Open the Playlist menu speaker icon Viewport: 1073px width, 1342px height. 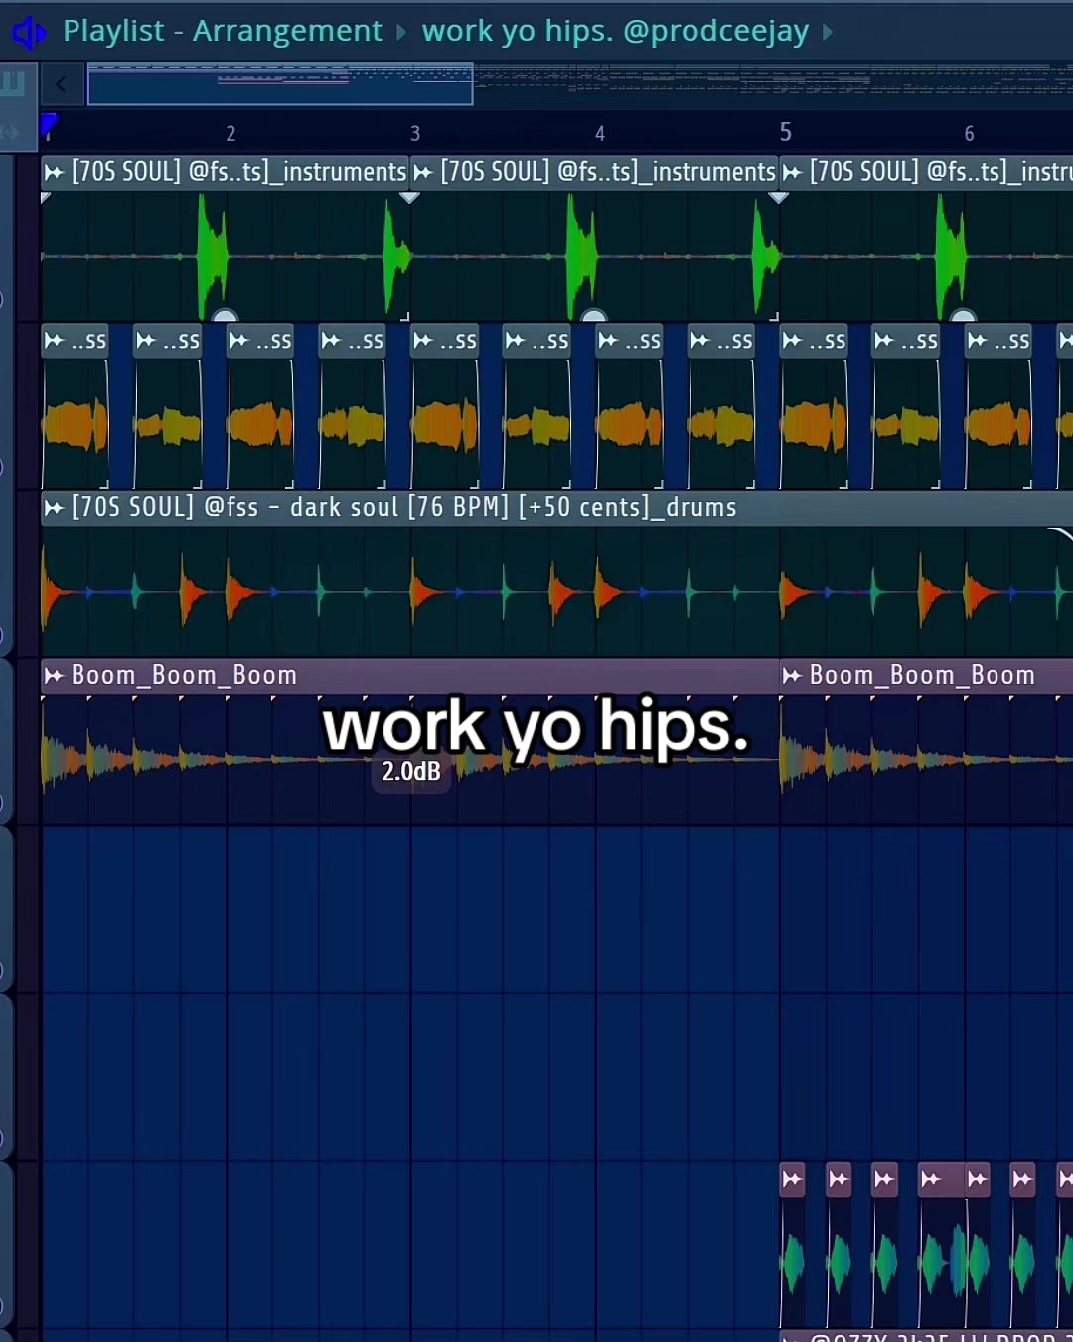(x=28, y=32)
